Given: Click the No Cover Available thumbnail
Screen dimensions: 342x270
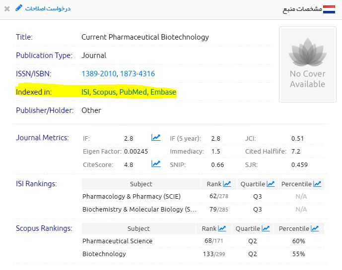Looking at the screenshot, I should [x=307, y=64].
